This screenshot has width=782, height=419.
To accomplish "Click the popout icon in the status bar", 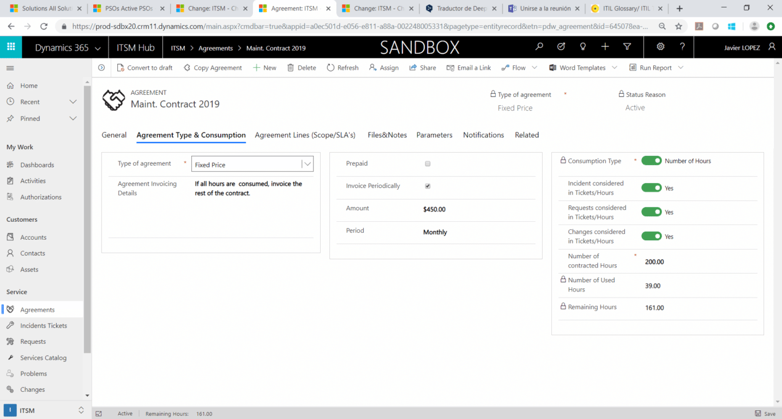I will point(99,413).
